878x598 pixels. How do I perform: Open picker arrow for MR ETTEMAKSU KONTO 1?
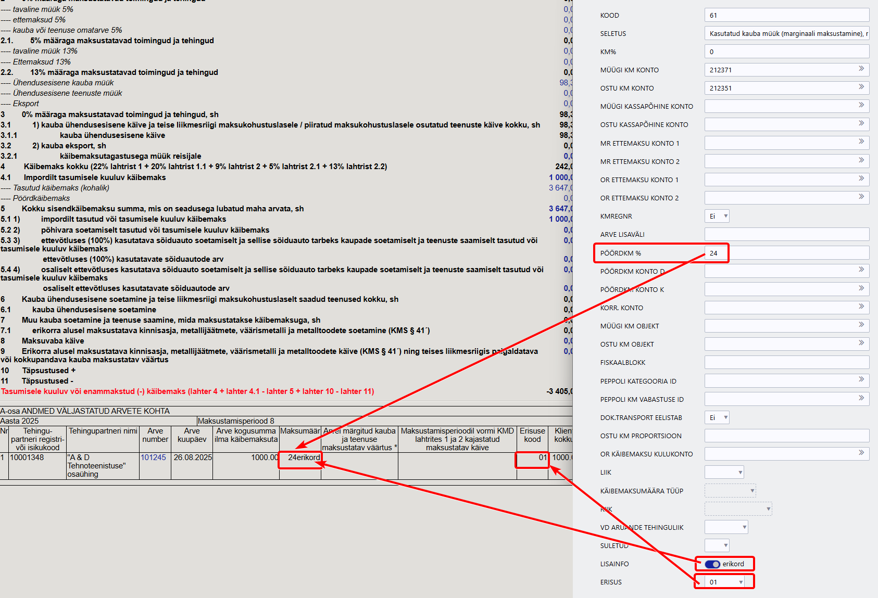(861, 142)
